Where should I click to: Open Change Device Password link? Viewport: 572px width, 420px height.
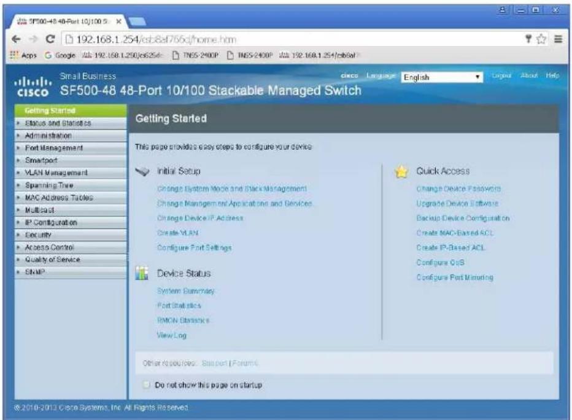(x=458, y=189)
